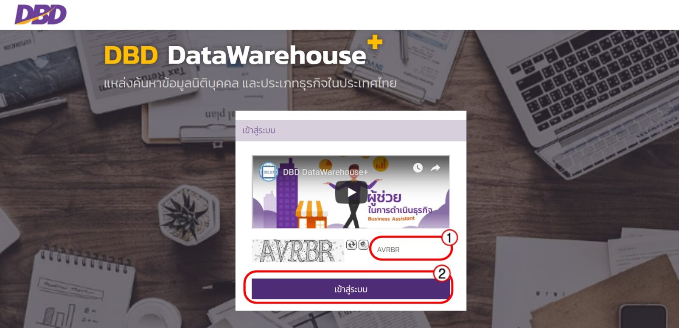The width and height of the screenshot is (679, 328).
Task: Click the circled number 1 marker
Action: pos(449,238)
